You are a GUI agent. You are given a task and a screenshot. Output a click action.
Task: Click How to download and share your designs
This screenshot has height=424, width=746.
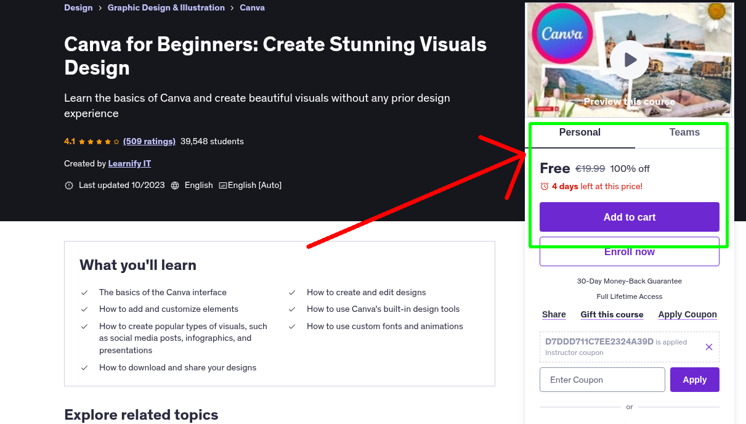[x=177, y=367]
